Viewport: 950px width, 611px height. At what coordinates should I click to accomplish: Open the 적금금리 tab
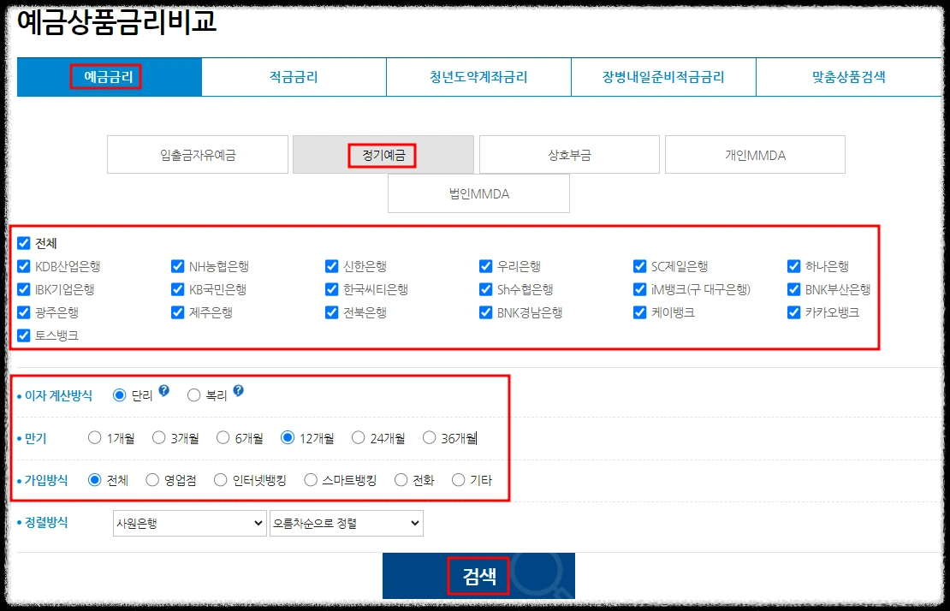point(294,76)
